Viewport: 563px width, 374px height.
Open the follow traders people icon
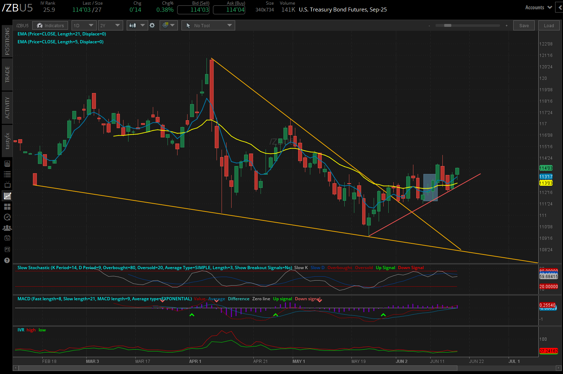click(7, 228)
